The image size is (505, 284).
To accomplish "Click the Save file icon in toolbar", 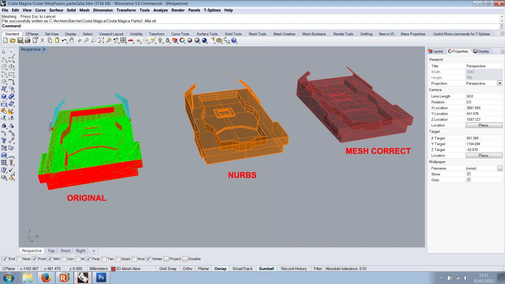I will coord(20,40).
